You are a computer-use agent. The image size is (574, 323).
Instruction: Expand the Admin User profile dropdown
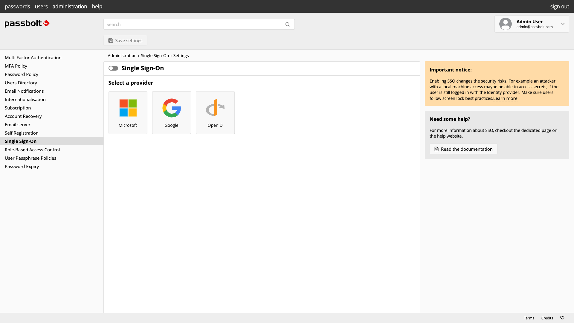[x=563, y=24]
